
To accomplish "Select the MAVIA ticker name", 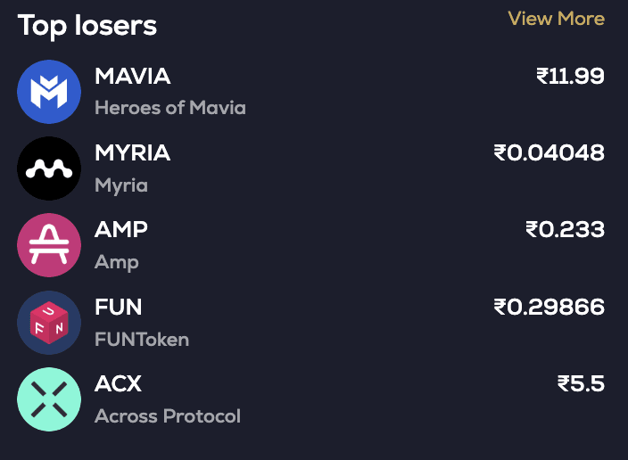I will pyautogui.click(x=132, y=77).
